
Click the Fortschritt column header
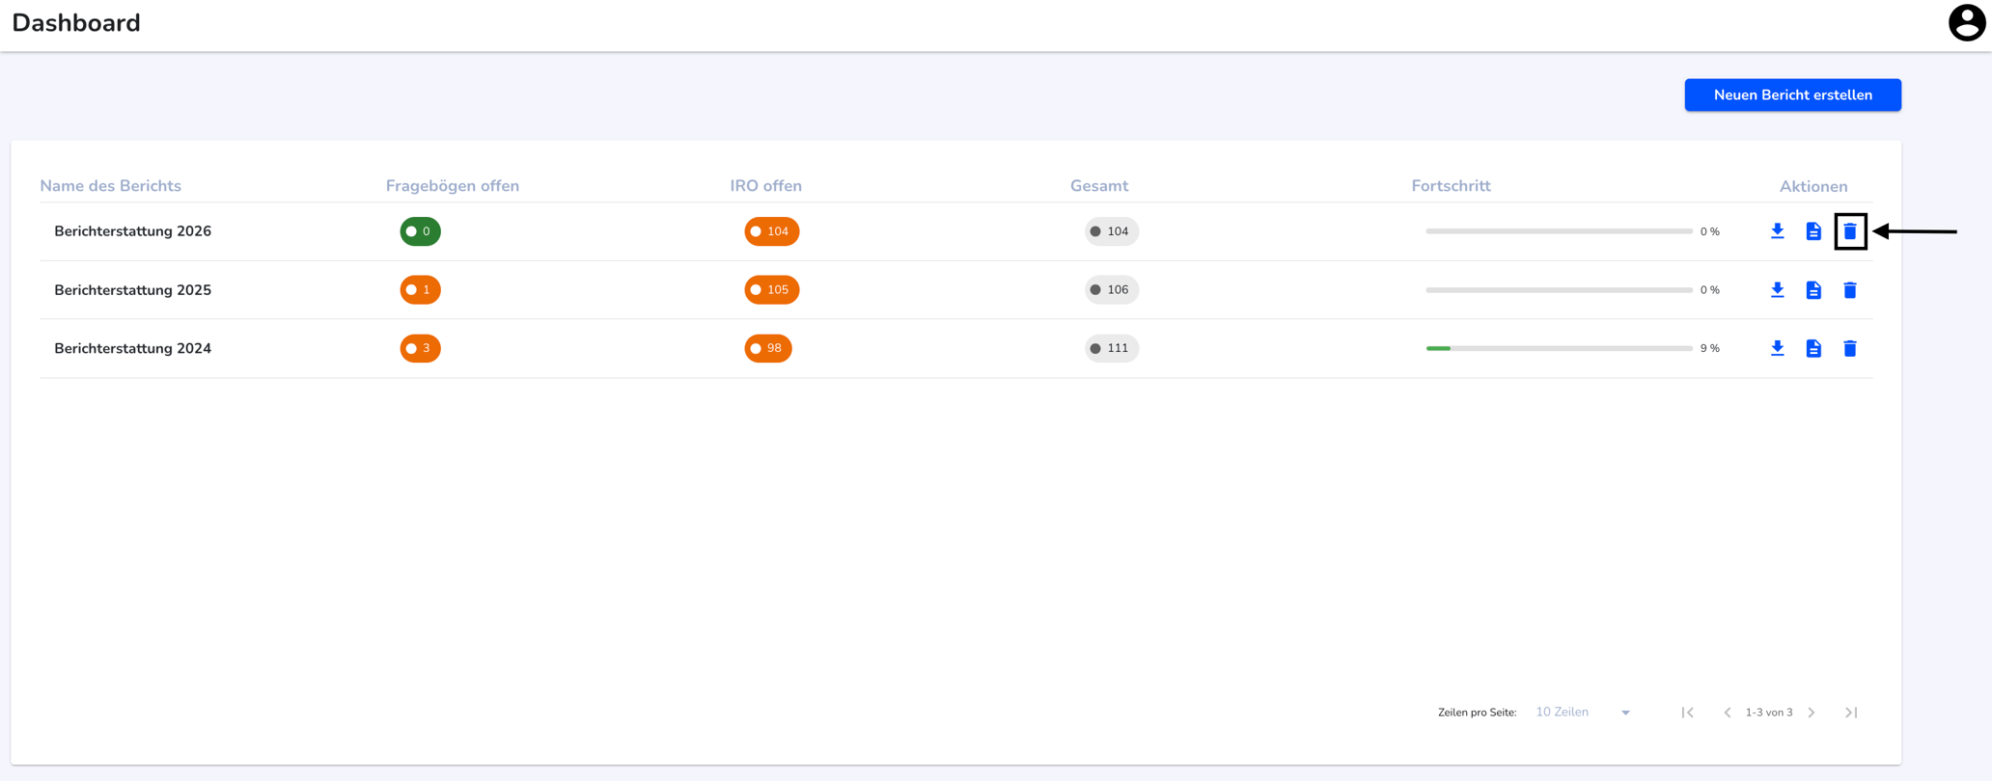(x=1451, y=186)
